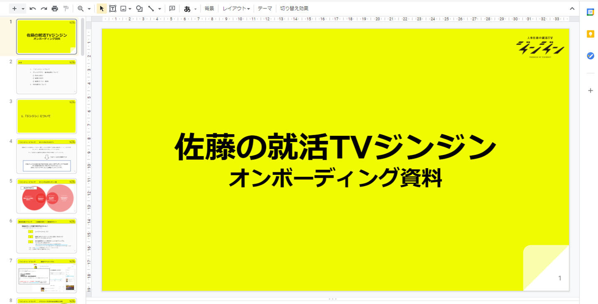Open Google Keep in the side panel

591,34
